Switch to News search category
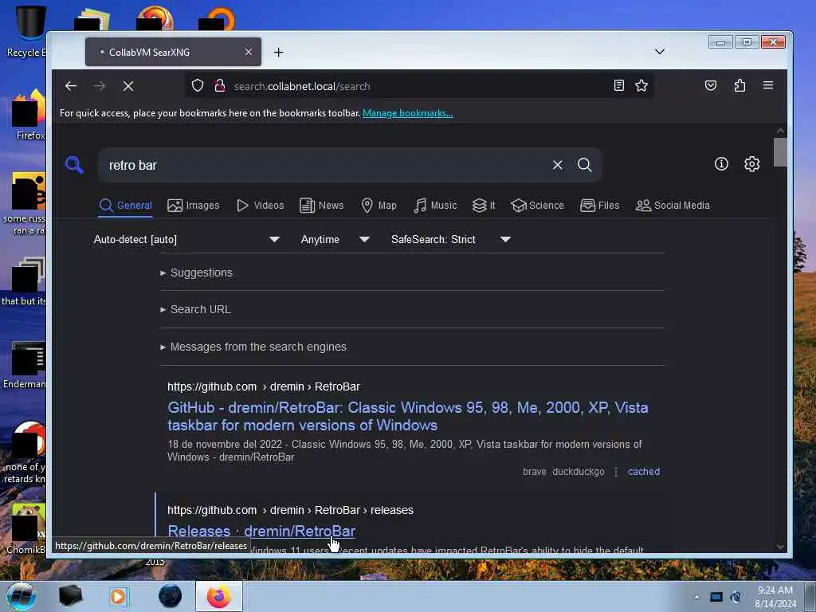Image resolution: width=816 pixels, height=612 pixels. click(322, 205)
